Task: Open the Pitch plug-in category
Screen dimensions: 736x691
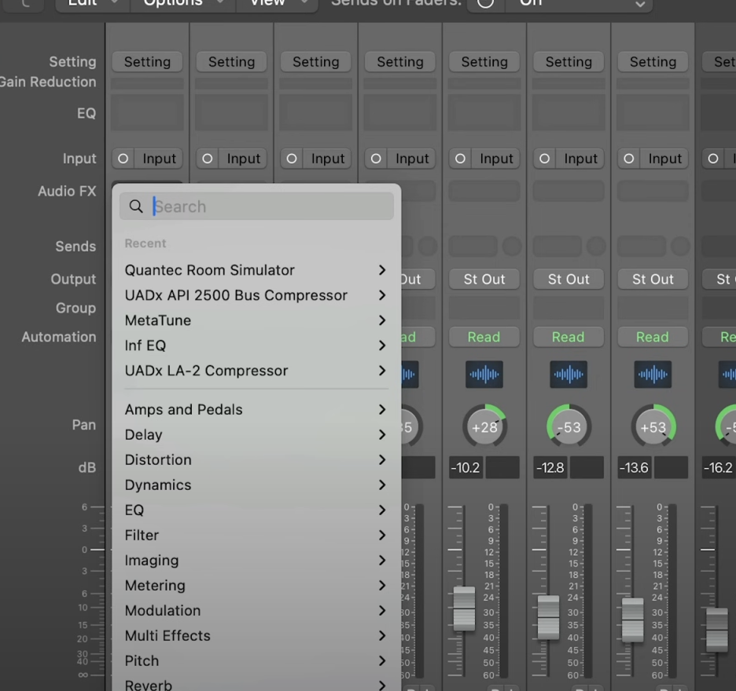Action: [256, 660]
